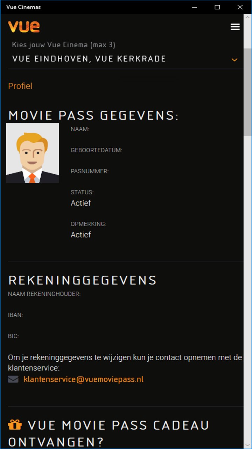252x449 pixels.
Task: Click the BIC: label
Action: coord(13,336)
